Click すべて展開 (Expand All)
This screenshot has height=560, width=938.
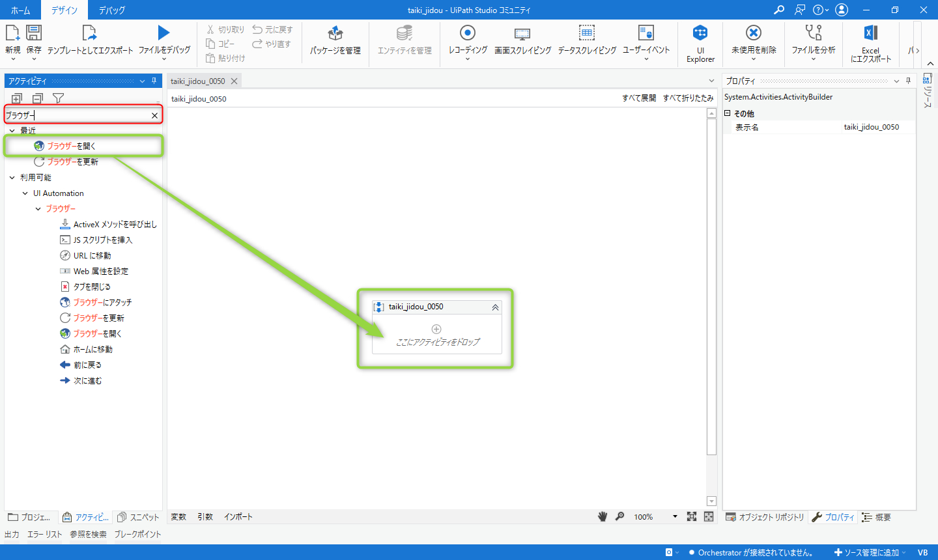tap(639, 98)
